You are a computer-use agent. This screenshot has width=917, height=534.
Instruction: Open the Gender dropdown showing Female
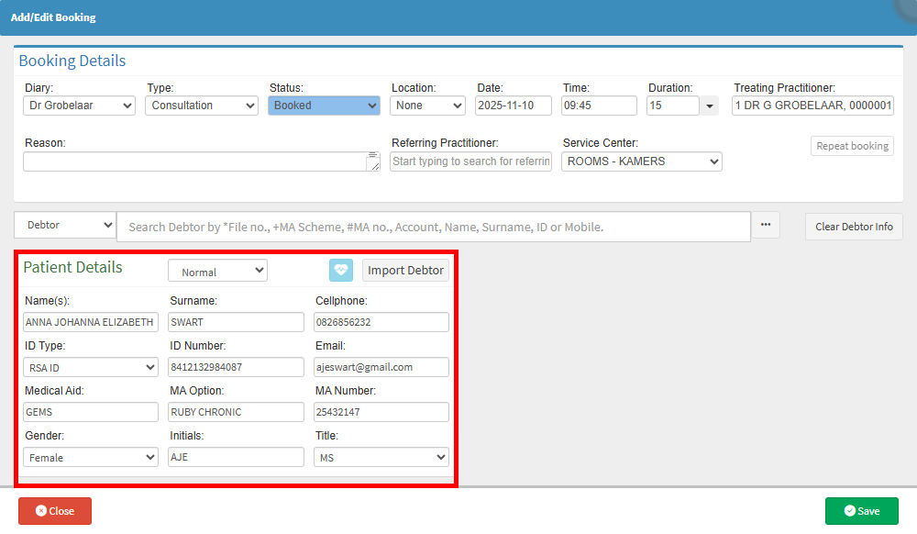(91, 457)
